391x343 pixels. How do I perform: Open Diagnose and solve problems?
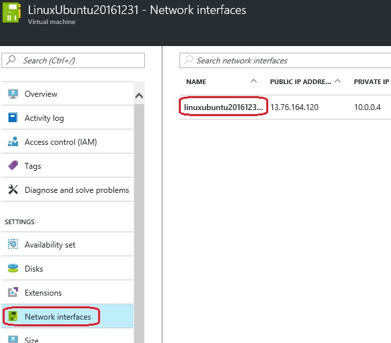(67, 190)
